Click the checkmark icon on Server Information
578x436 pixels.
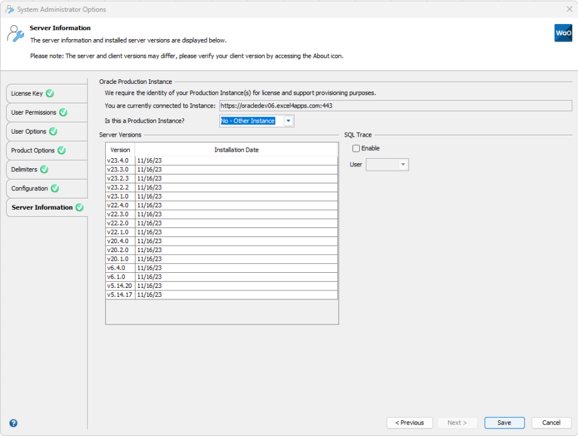click(79, 207)
